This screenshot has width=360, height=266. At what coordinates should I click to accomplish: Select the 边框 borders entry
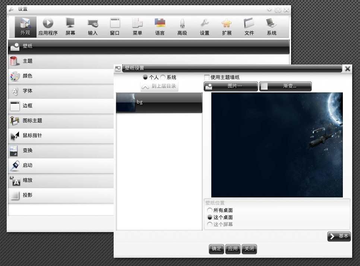click(x=61, y=106)
